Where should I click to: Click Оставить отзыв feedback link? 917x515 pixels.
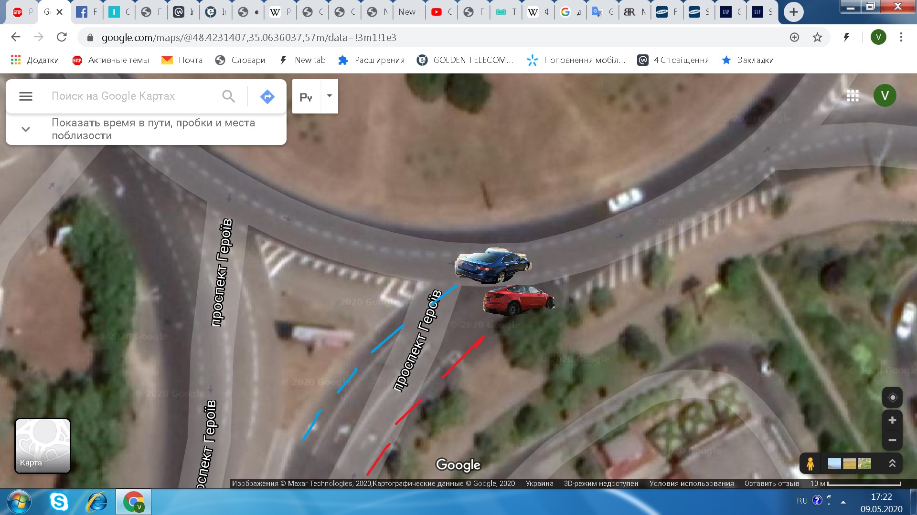pyautogui.click(x=771, y=484)
